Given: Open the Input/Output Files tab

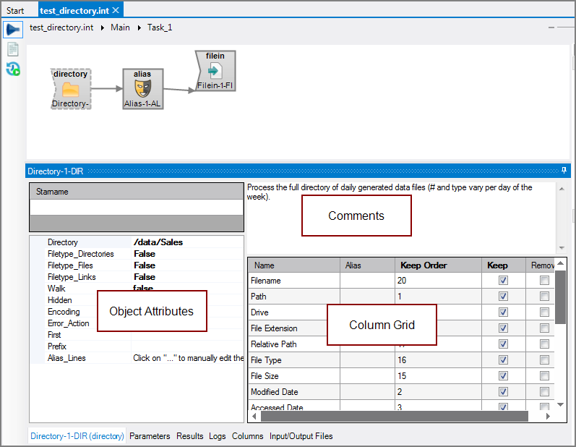Looking at the screenshot, I should coord(301,436).
